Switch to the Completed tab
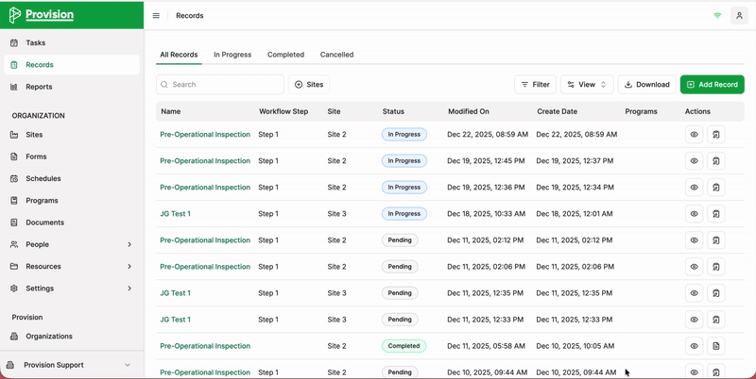Image resolution: width=756 pixels, height=379 pixels. [x=285, y=55]
